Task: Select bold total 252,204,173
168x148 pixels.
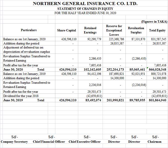Action: (115, 70)
